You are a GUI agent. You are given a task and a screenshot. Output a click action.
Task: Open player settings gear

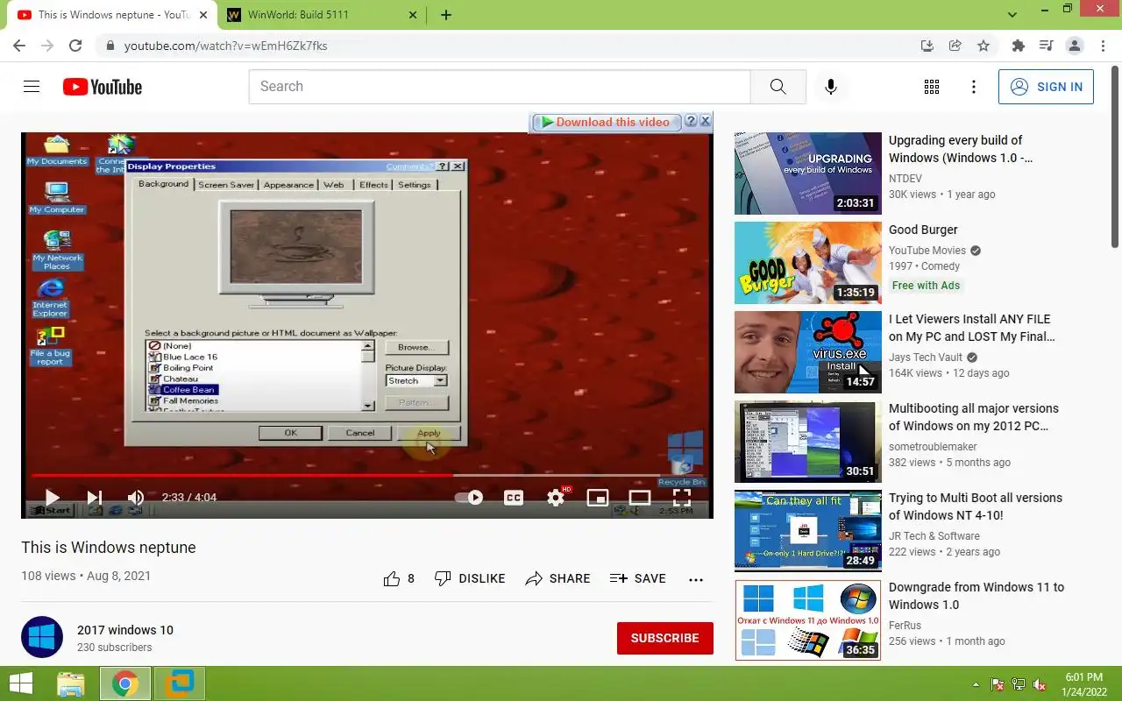pos(556,497)
